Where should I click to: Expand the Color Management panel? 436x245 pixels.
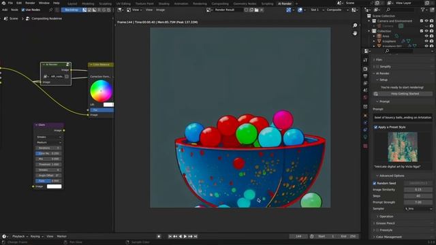point(388,237)
